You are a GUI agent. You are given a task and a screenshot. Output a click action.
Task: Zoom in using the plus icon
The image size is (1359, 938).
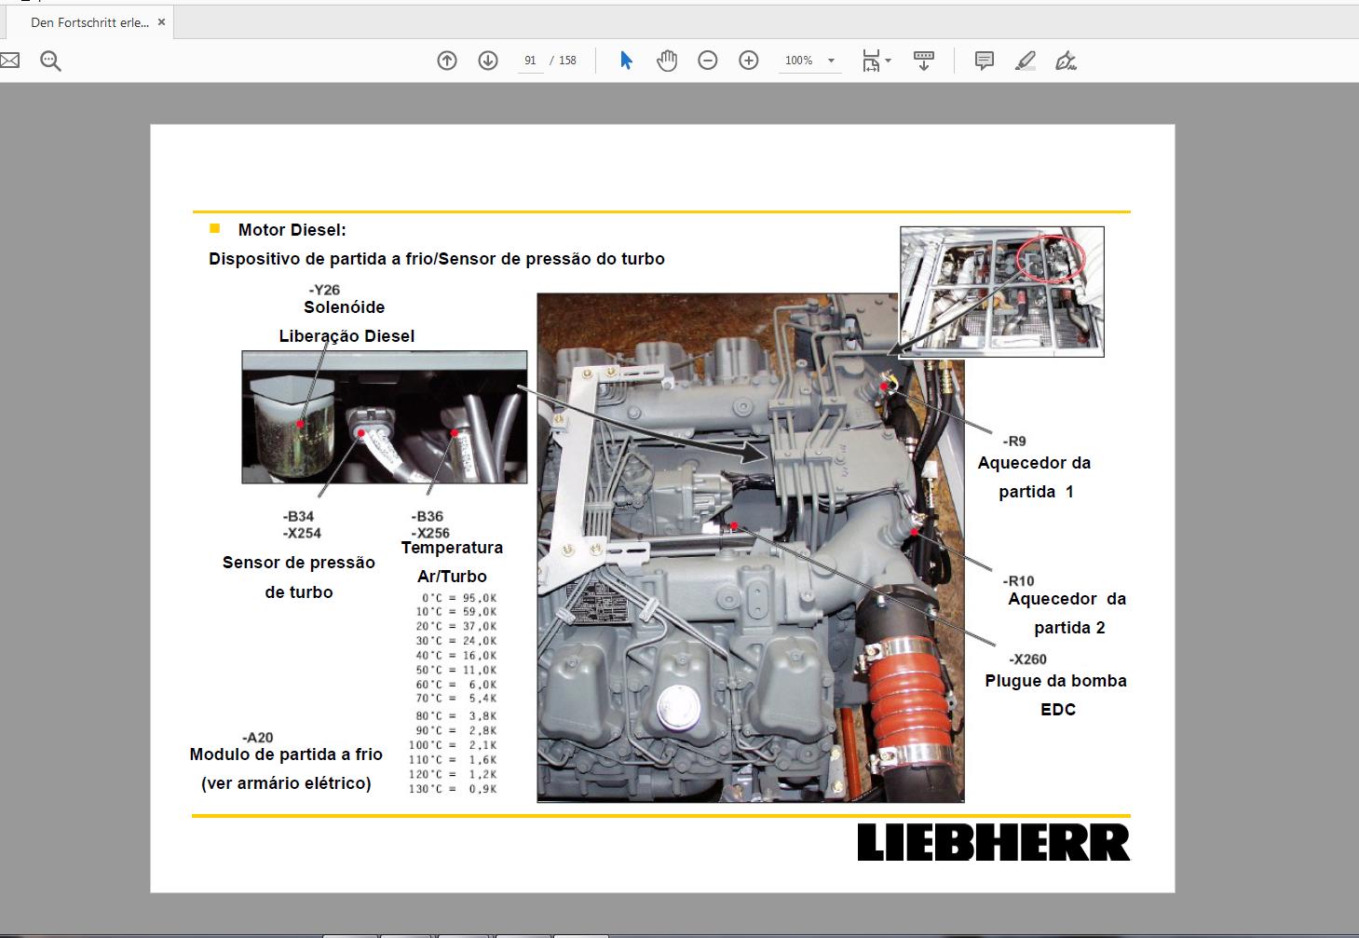748,60
